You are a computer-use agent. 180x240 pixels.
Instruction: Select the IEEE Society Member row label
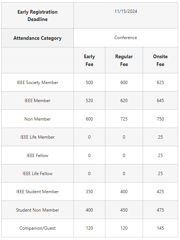pos(38,83)
